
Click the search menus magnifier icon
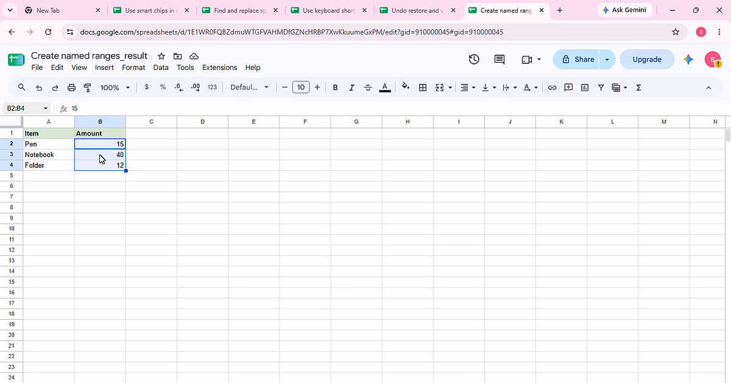[22, 88]
